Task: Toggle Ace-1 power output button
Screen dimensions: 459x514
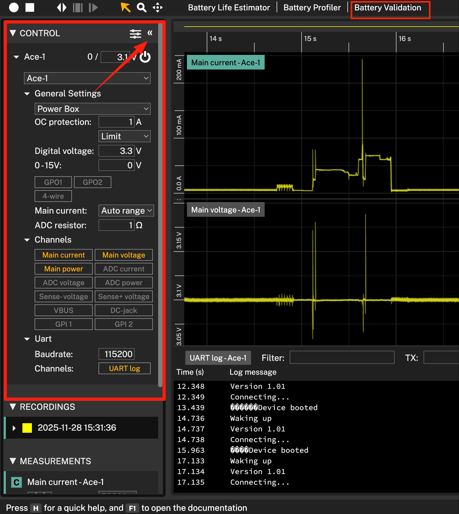Action: [x=145, y=57]
